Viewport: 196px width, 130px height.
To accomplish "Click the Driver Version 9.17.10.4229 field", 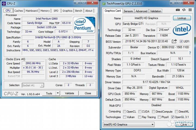I will [157, 82].
